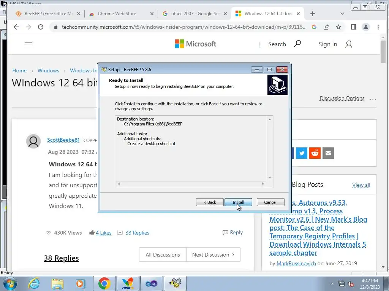This screenshot has height=291, width=389.
Task: Switch to Chrome in taskbar
Action: click(104, 283)
